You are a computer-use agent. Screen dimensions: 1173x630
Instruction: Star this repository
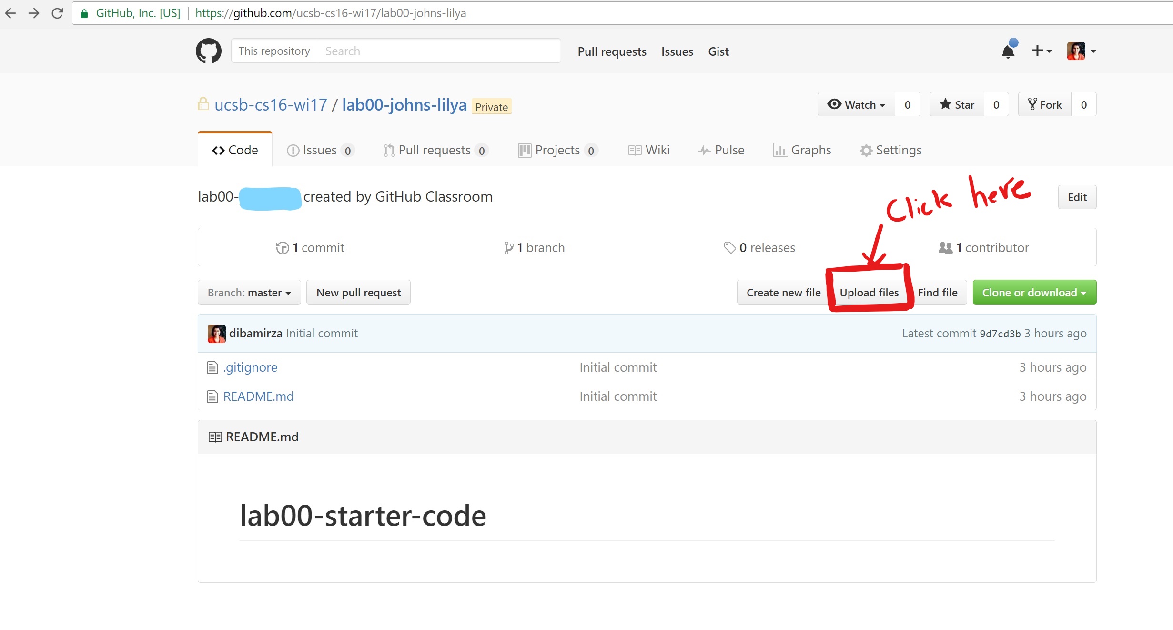pos(957,104)
